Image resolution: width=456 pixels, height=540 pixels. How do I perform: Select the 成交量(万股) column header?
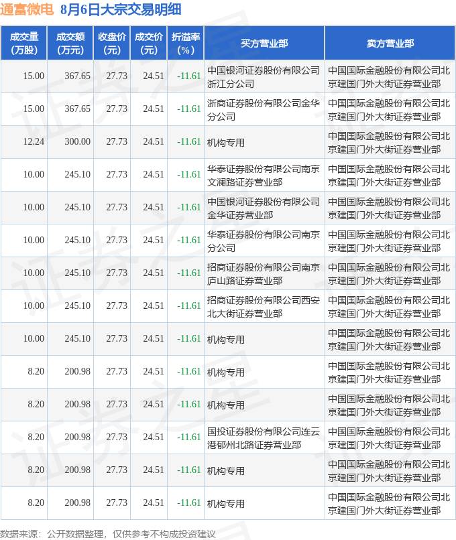23,43
